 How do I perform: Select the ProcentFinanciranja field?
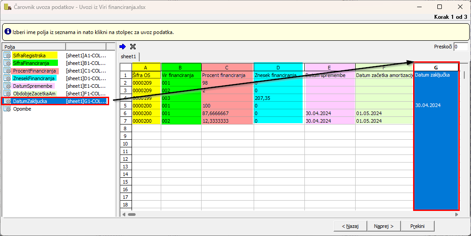coord(34,71)
